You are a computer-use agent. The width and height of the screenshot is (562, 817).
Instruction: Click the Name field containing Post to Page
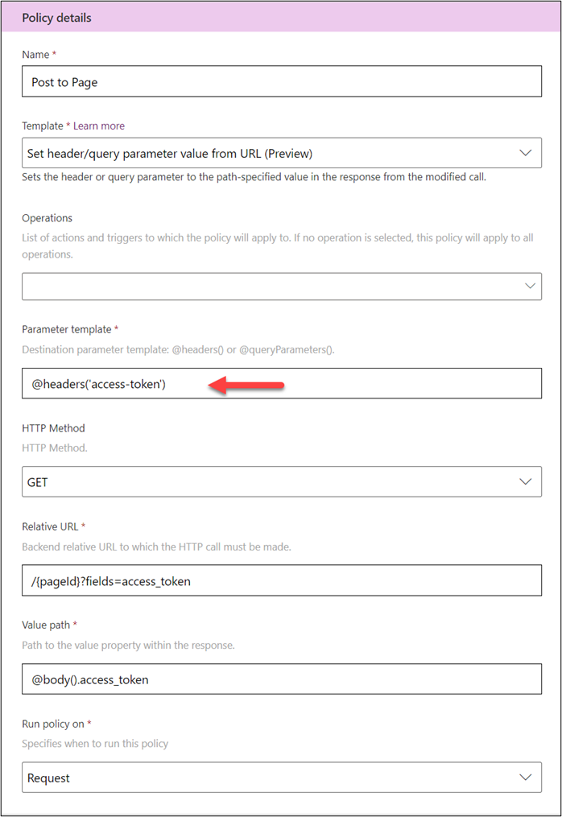click(x=282, y=81)
